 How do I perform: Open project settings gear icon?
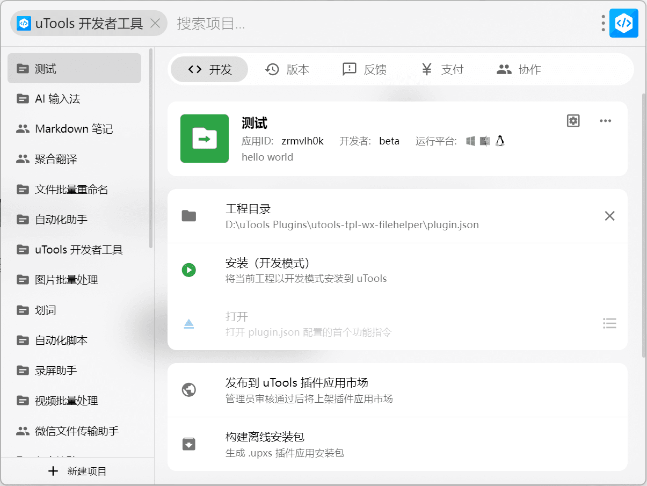573,121
